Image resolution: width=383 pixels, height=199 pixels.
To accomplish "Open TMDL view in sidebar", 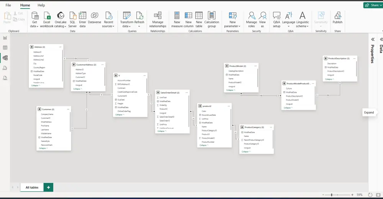I will (5, 78).
